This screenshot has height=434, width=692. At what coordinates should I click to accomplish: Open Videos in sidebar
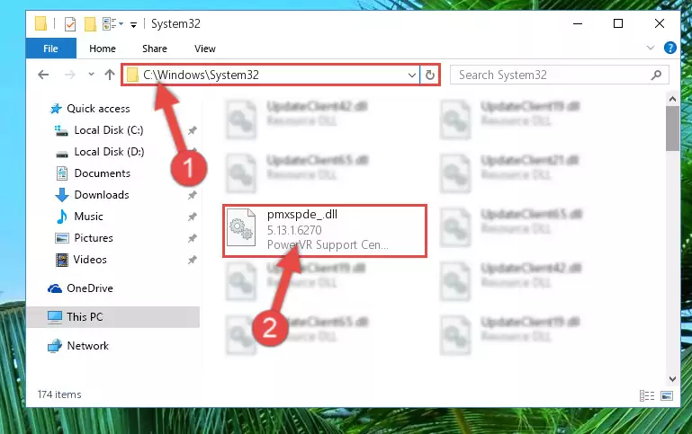click(90, 260)
